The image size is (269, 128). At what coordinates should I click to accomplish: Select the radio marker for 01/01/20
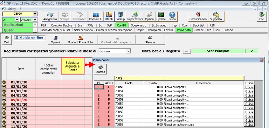(4, 82)
